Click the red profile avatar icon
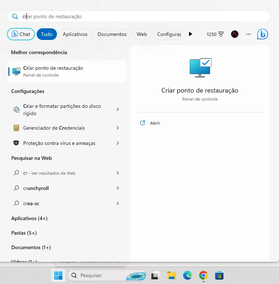This screenshot has width=279, height=284. [x=235, y=34]
